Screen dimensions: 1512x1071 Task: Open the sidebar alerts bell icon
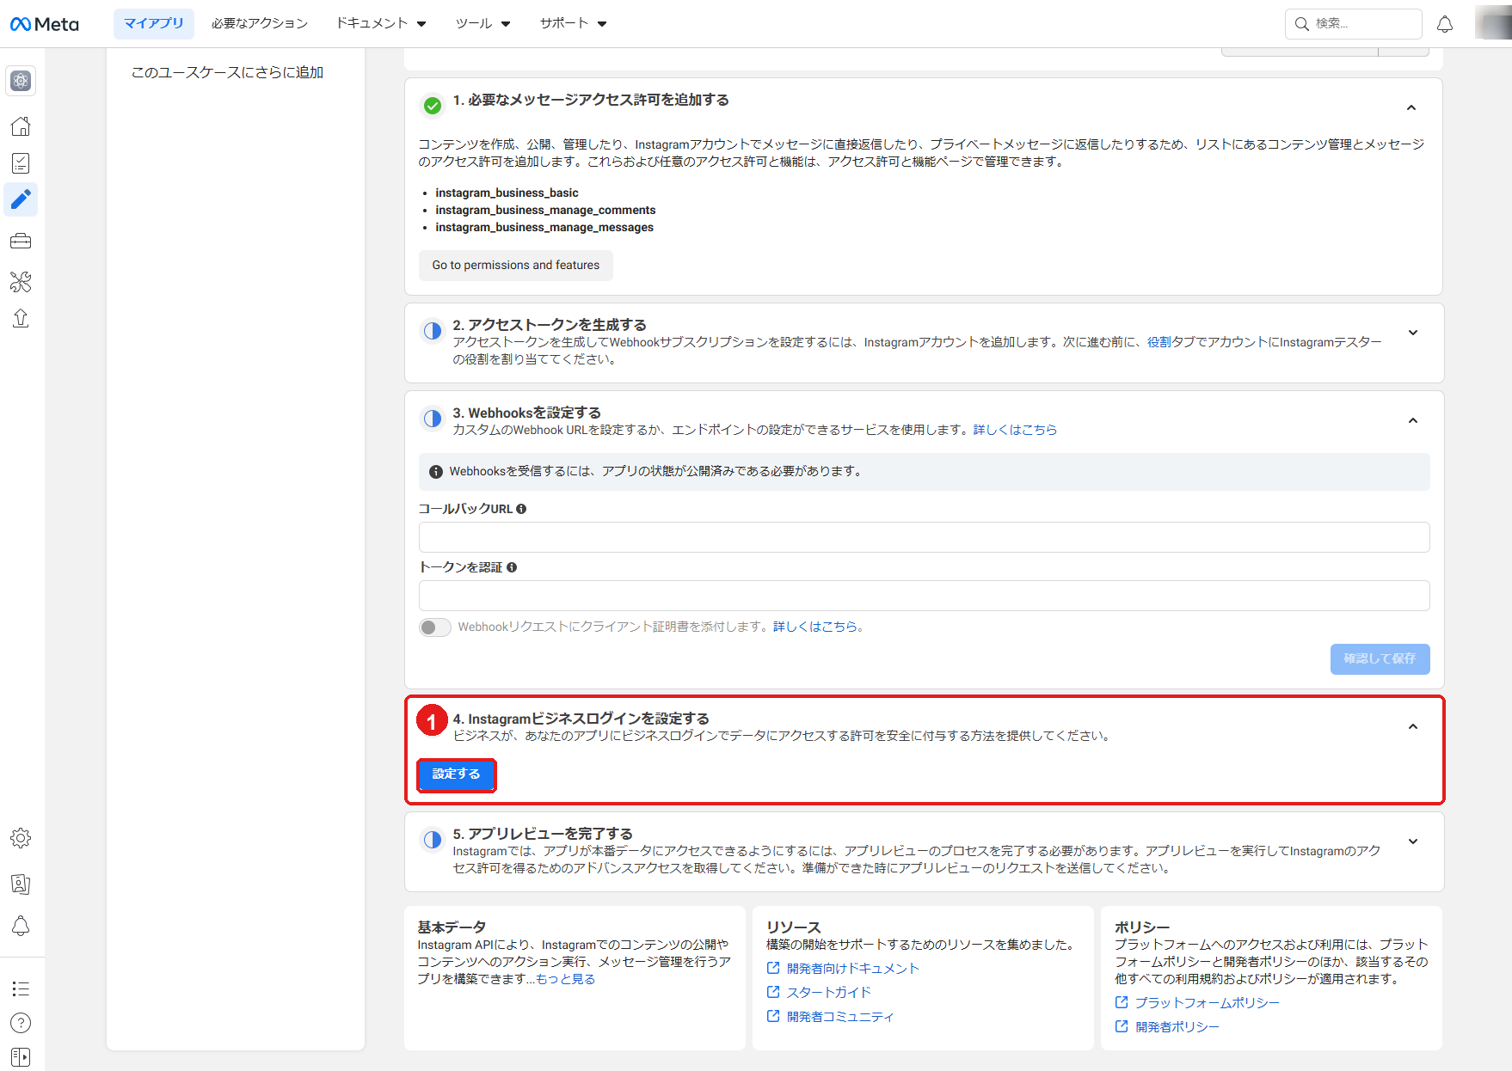[21, 927]
